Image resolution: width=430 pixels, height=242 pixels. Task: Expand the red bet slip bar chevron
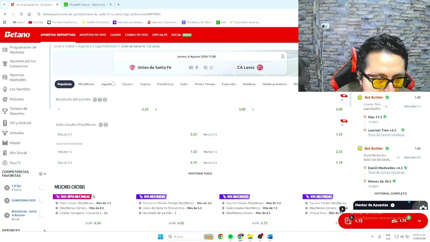point(420,221)
